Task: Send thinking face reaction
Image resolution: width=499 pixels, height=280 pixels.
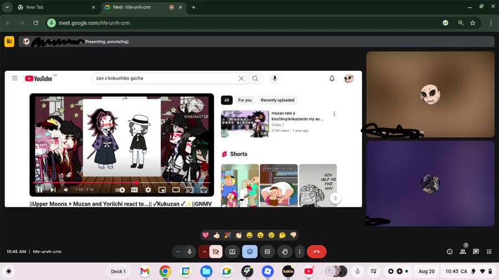Action: point(282,235)
